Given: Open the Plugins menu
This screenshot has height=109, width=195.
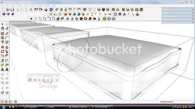Looking at the screenshot, I should click(47, 6).
